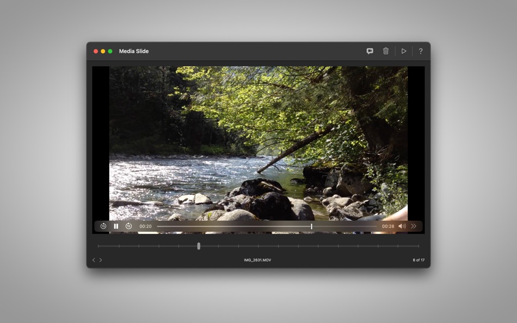Click the 00:28 remaining time display
517x323 pixels.
click(389, 226)
